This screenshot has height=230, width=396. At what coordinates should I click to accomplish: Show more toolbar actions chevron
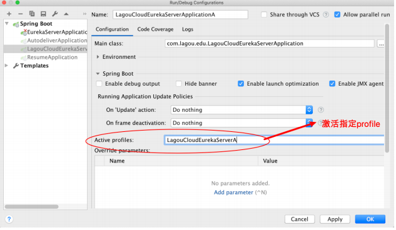(x=84, y=14)
